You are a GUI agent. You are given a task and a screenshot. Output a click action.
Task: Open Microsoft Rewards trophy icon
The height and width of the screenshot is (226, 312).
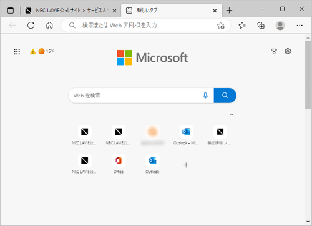click(x=274, y=51)
